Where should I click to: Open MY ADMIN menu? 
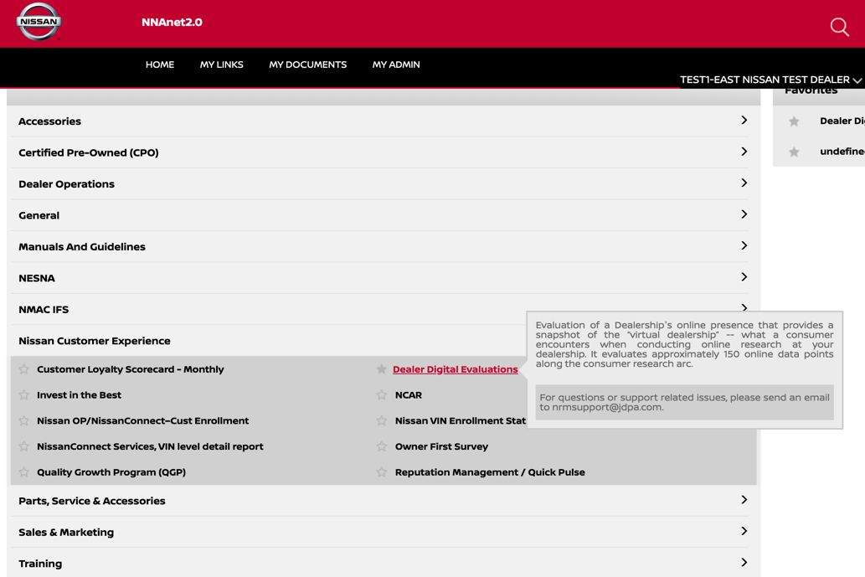pos(396,64)
